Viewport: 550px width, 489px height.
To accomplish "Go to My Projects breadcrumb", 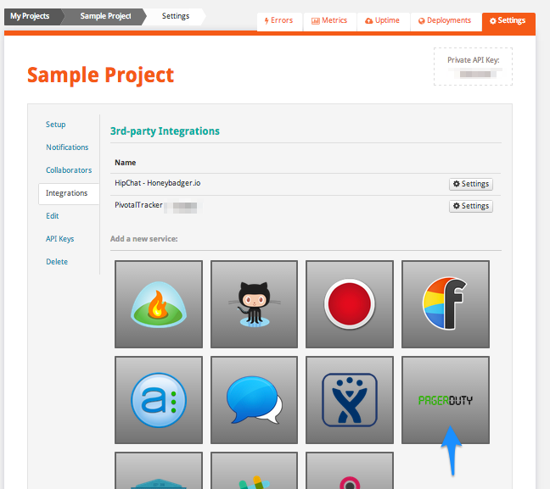I will pyautogui.click(x=30, y=16).
